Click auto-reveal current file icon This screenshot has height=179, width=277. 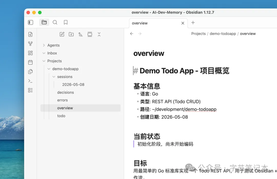[90, 34]
